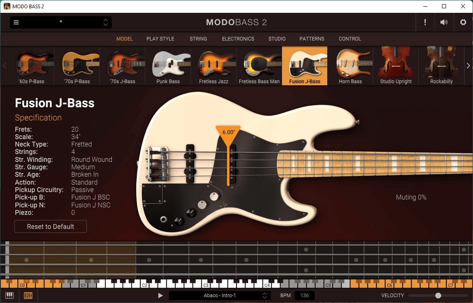Image resolution: width=473 pixels, height=303 pixels.
Task: Pick the Punk Bass model
Action: tap(168, 66)
